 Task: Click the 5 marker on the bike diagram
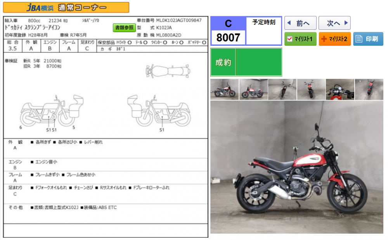74,127
